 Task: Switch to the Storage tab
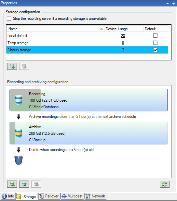(x=27, y=196)
